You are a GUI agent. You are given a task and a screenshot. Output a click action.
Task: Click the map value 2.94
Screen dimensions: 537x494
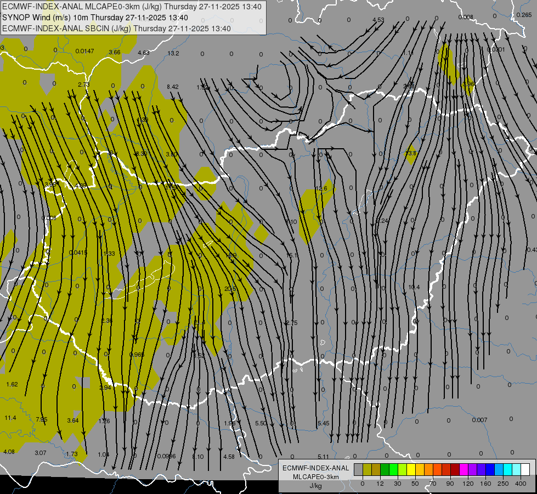point(105,388)
